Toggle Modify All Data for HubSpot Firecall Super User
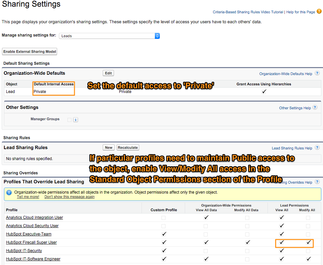 tap(248, 242)
